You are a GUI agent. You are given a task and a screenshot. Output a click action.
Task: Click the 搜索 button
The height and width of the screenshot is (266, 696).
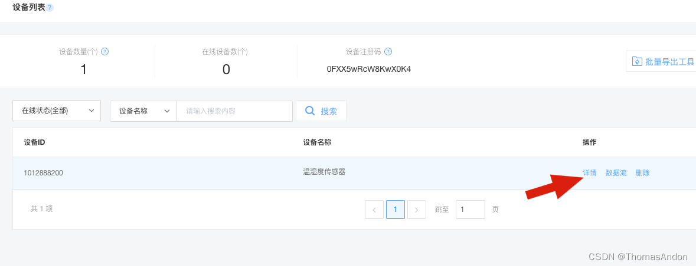321,111
